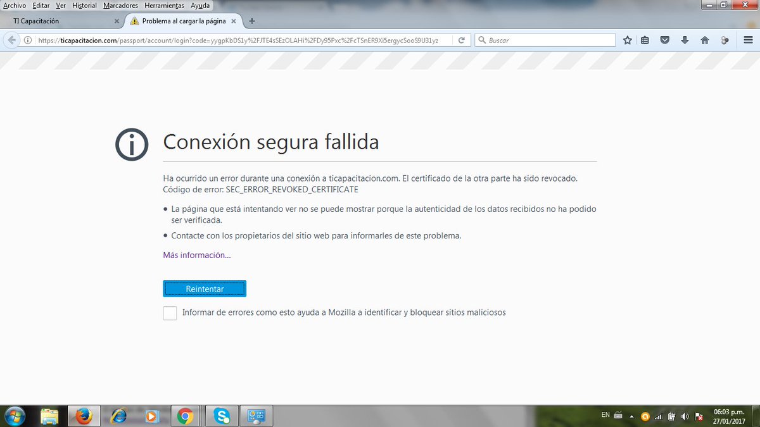Click the extension icon beside home
The image size is (760, 427).
pyautogui.click(x=725, y=40)
